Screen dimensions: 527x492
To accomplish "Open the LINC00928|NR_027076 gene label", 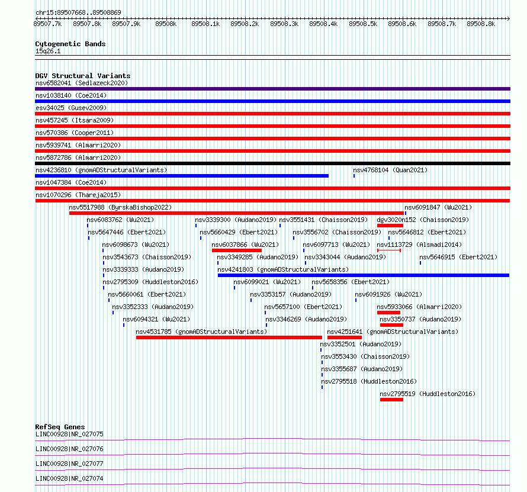I will (x=69, y=449).
